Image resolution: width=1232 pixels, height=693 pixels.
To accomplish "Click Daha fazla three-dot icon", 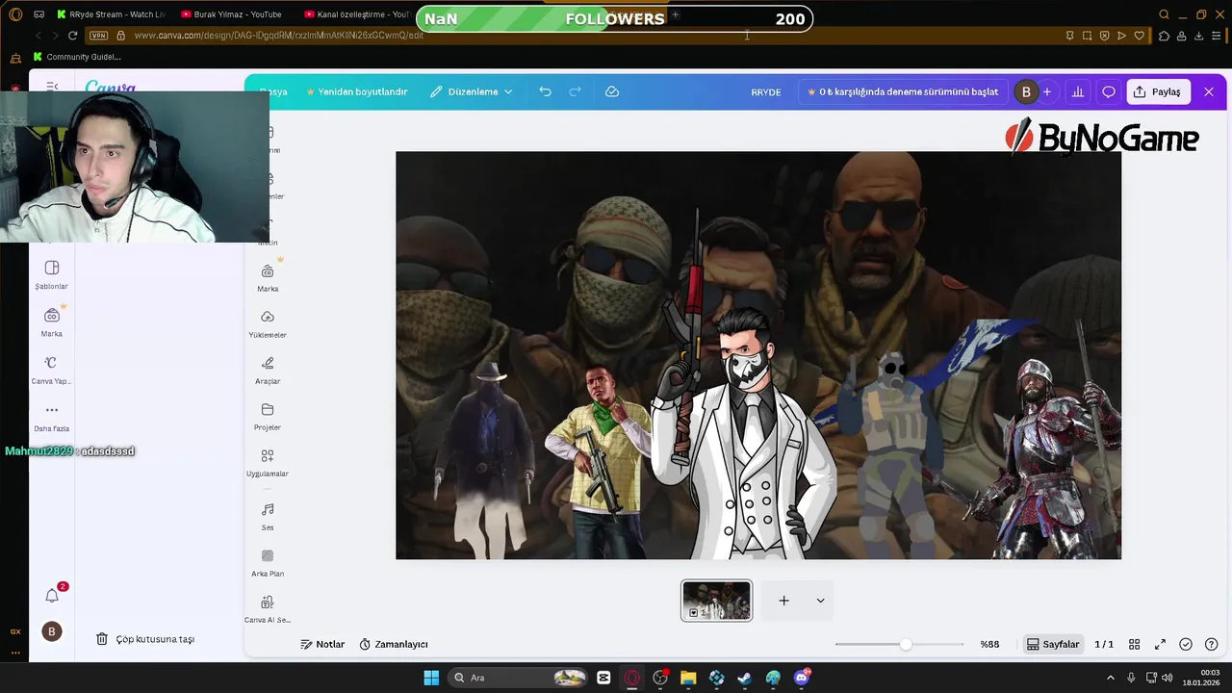I will click(52, 410).
